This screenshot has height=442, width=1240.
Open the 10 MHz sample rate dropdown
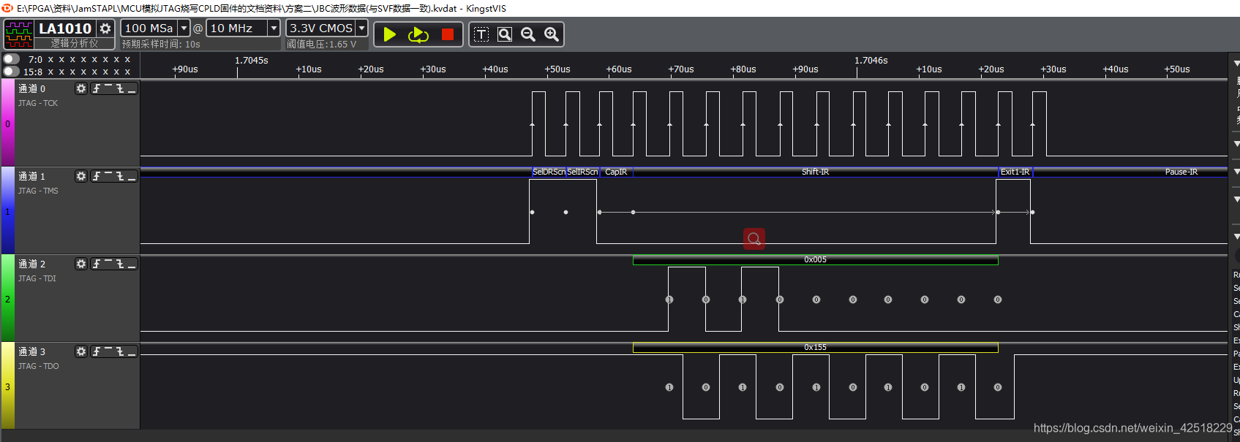tap(274, 28)
